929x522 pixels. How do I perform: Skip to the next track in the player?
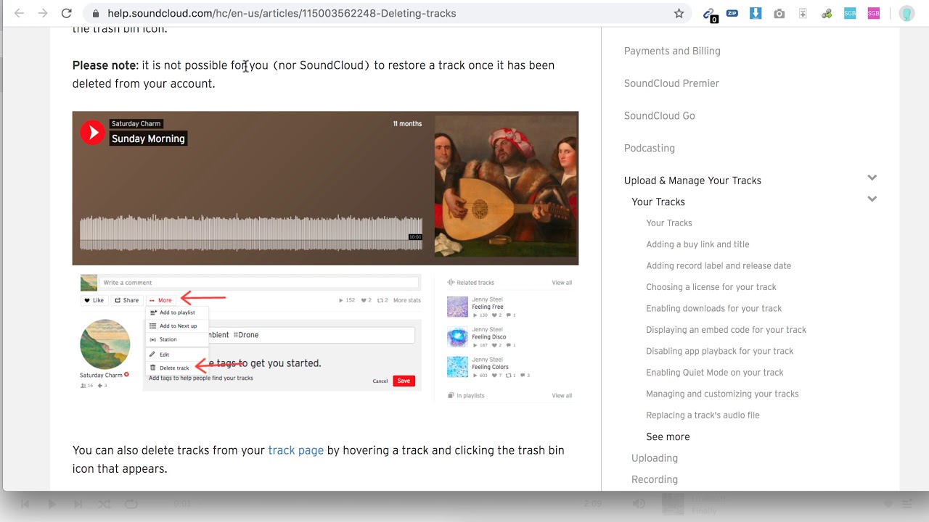pyautogui.click(x=78, y=503)
